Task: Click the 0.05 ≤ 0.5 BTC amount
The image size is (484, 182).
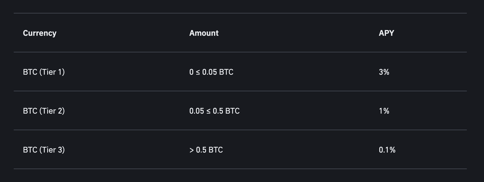Action: [x=215, y=111]
